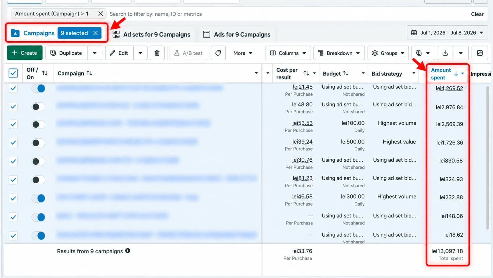Open the Breakdown dropdown

pos(339,53)
